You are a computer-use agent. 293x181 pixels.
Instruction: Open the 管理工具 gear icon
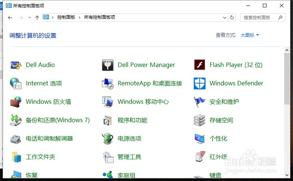[108, 157]
